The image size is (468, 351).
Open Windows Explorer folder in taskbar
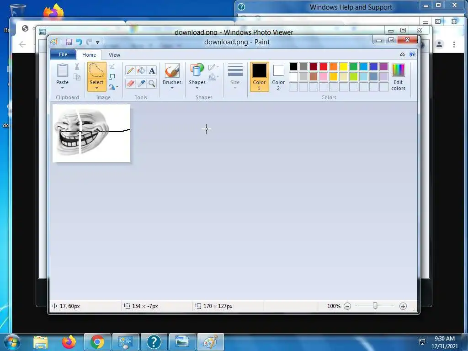coord(41,342)
